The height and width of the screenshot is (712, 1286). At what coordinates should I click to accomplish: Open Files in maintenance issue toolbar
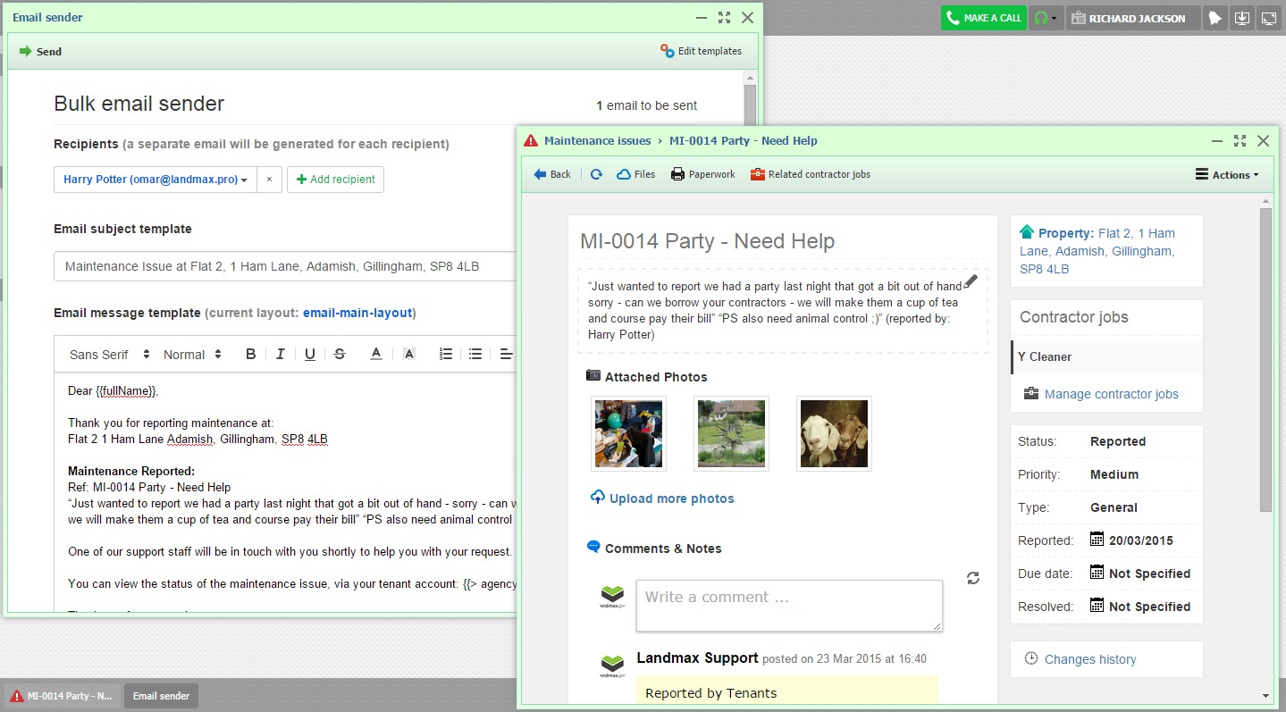click(x=635, y=174)
